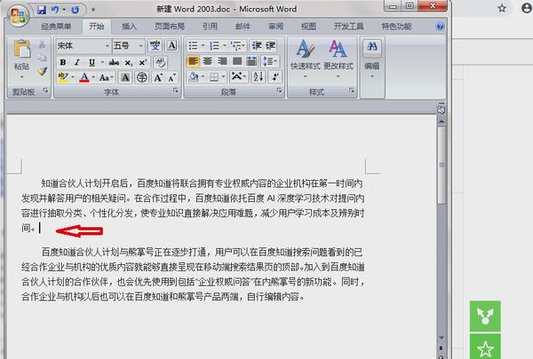Switch to the 插入 ribbon tab

129,27
